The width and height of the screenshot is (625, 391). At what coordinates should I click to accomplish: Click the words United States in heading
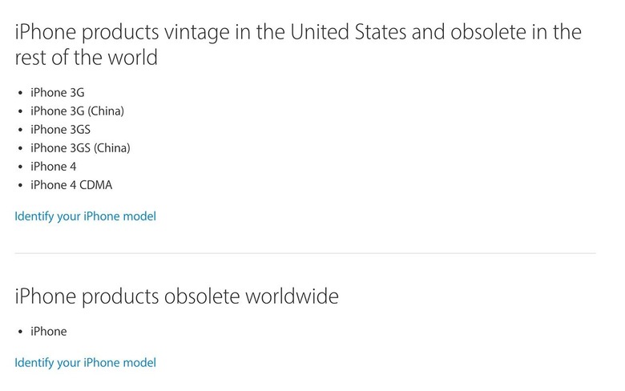pos(348,32)
